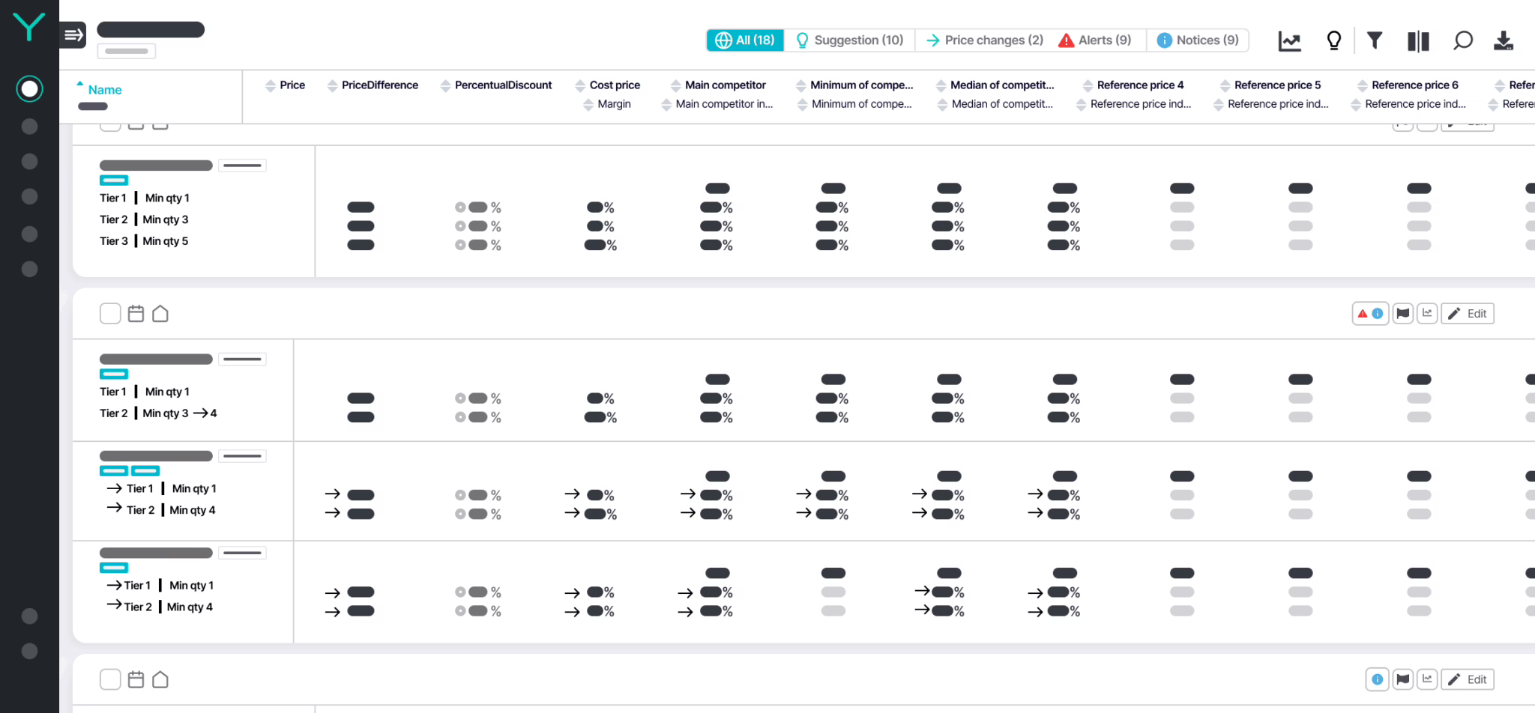The height and width of the screenshot is (713, 1535).
Task: Tick the checkbox of the second product row
Action: [110, 313]
